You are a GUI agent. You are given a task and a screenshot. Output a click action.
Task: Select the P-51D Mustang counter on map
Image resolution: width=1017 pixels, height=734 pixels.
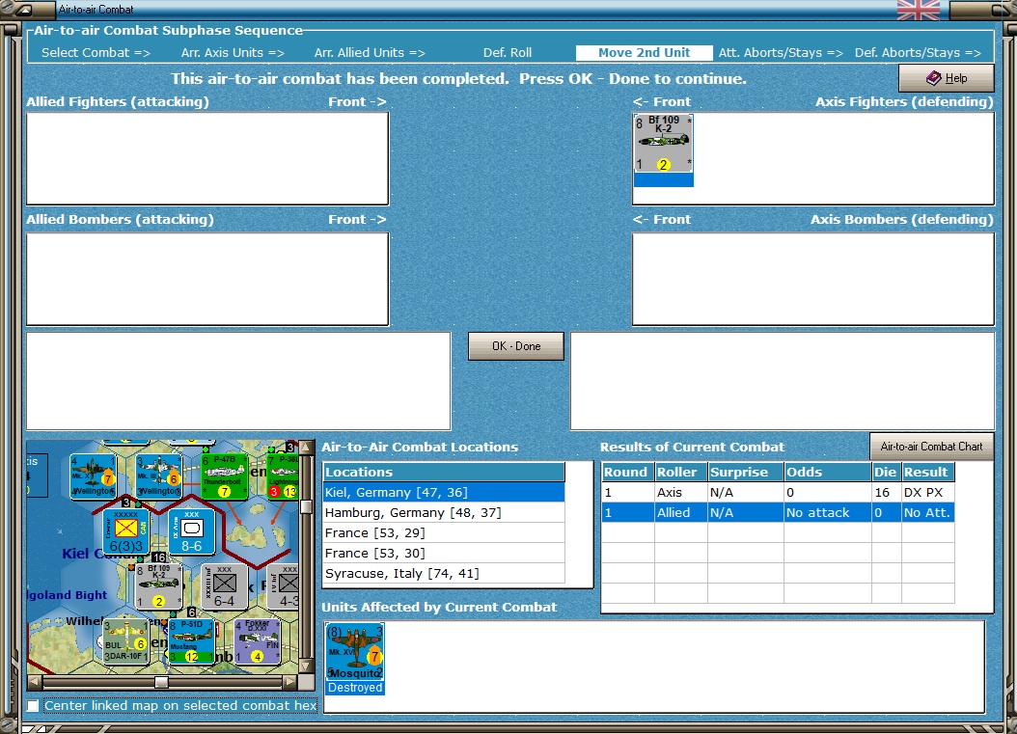point(191,642)
